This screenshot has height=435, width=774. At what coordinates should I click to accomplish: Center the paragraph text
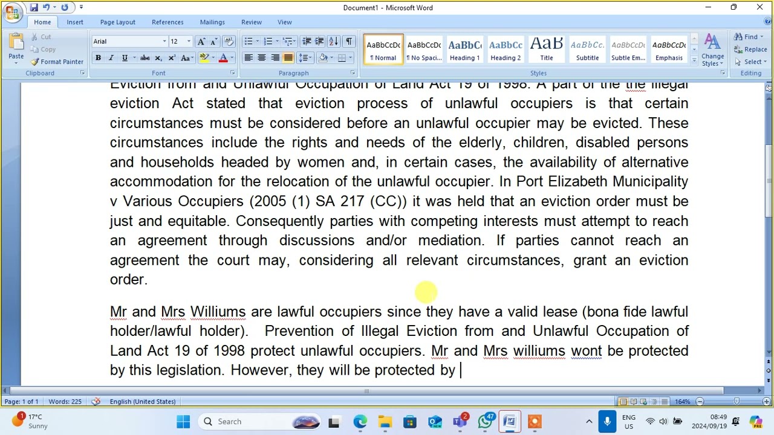pos(262,58)
